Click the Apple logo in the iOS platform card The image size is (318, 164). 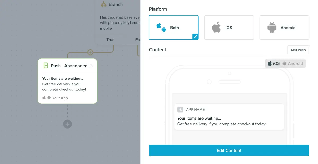(217, 27)
